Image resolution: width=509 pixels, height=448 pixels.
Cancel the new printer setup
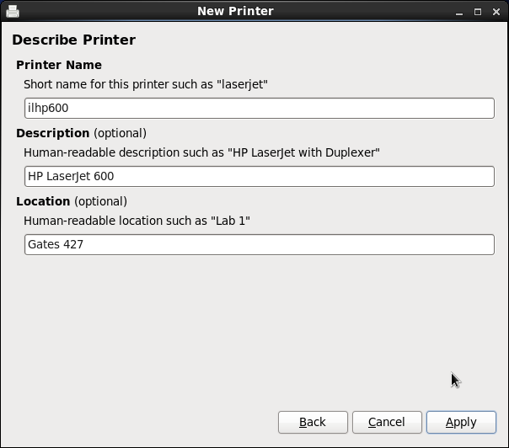387,422
